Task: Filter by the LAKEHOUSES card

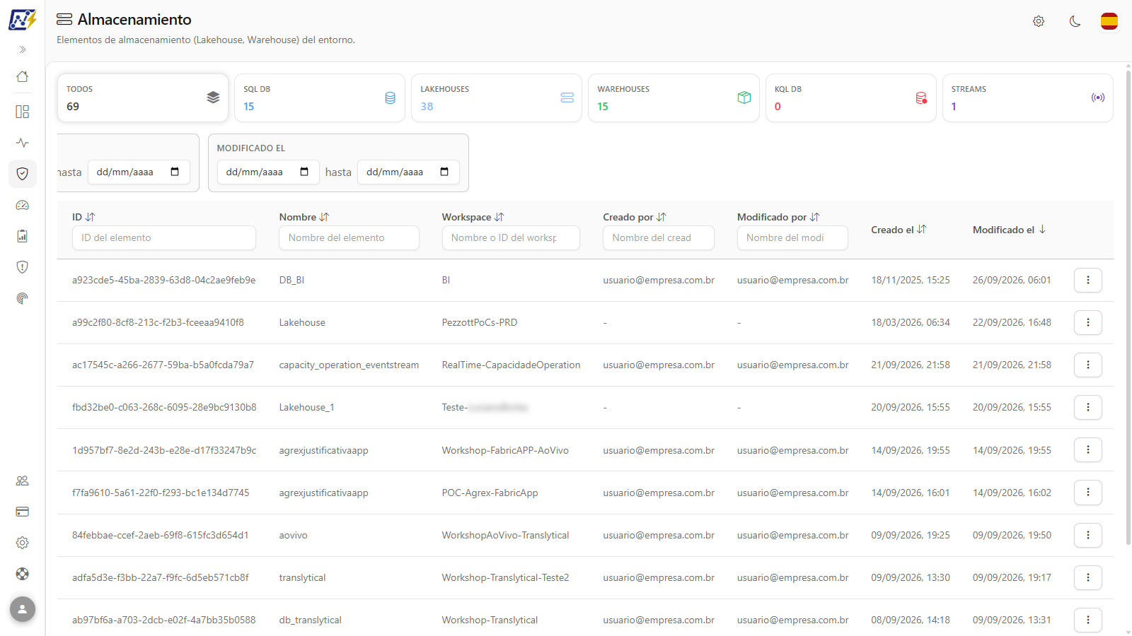Action: pos(497,98)
